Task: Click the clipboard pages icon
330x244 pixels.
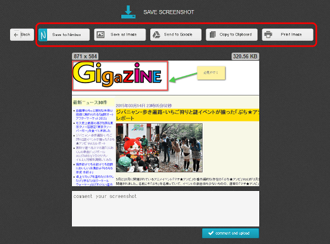Action: pyautogui.click(x=213, y=35)
